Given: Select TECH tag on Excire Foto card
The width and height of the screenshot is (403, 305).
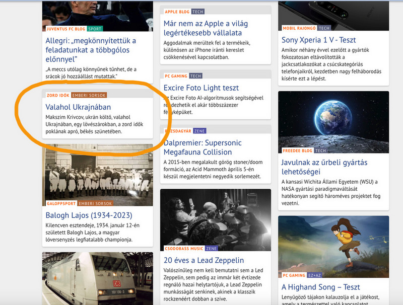Looking at the screenshot, I should coord(195,76).
